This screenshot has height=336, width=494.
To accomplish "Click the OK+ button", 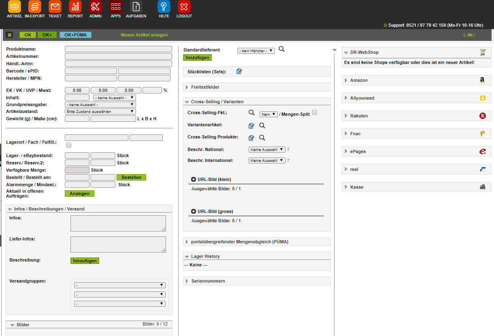I will 47,35.
